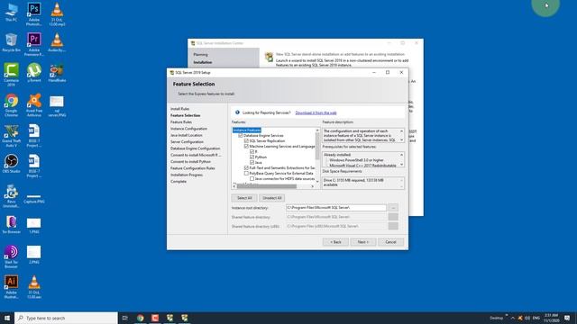Open Planning in SQL Server Installation Center
The image size is (577, 324).
pos(200,54)
